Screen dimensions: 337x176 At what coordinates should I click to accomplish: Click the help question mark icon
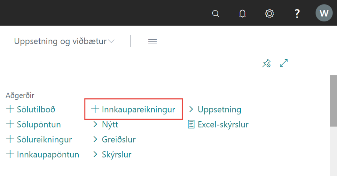coord(297,14)
